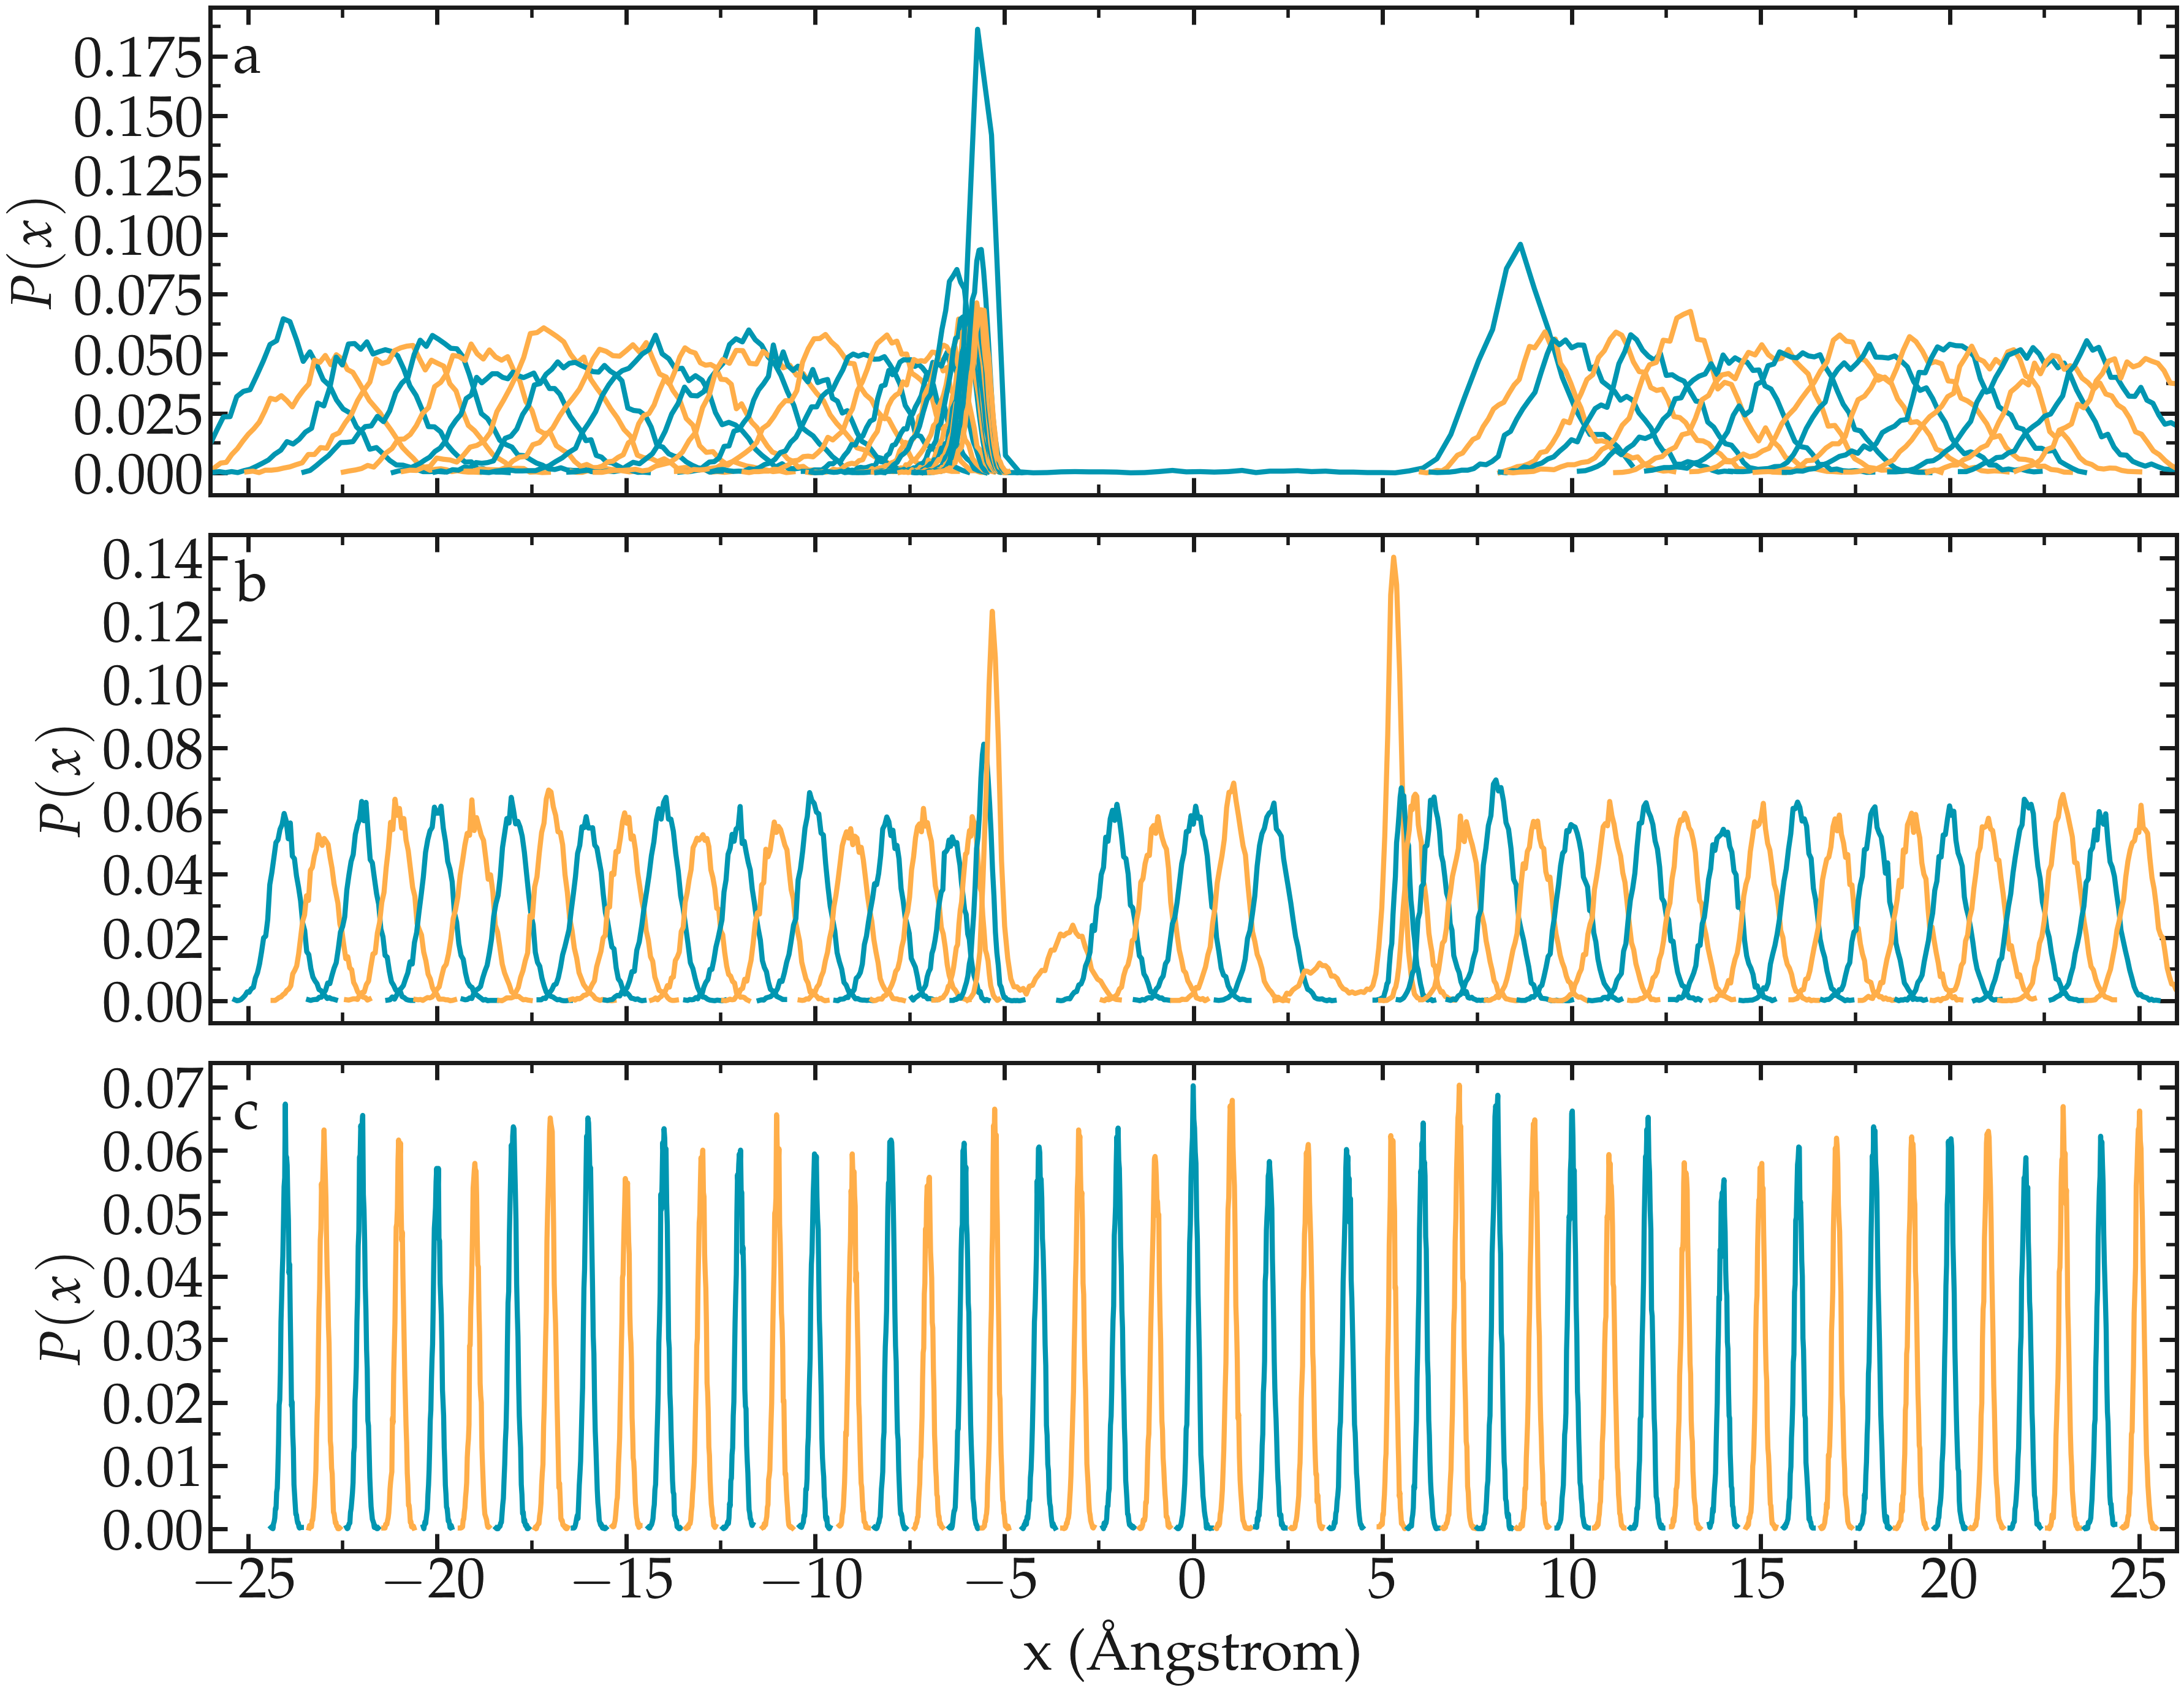The width and height of the screenshot is (2184, 1693).
Task: Click the '0.07' tick label in panel c
Action: (x=152, y=1088)
